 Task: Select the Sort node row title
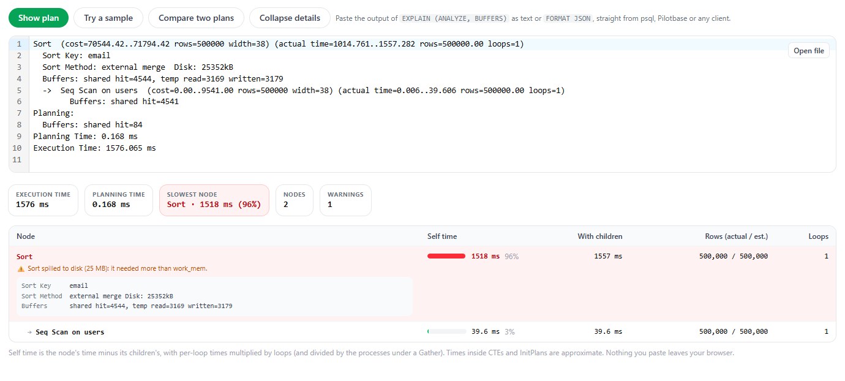(x=24, y=256)
